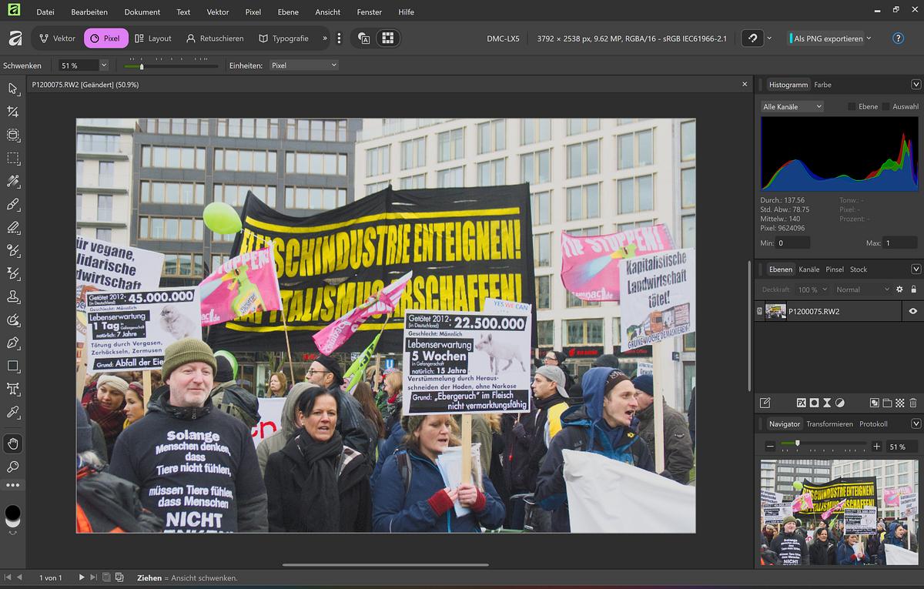Open the Normal blend mode dropdown
The image size is (924, 589).
tap(861, 289)
